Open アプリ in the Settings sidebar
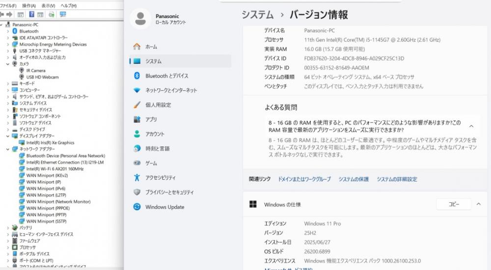Screen dimensions: 491x270 click(180, 119)
